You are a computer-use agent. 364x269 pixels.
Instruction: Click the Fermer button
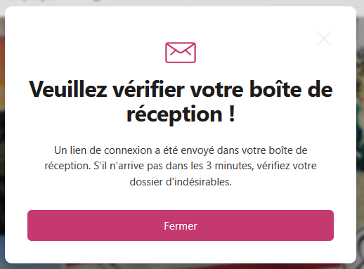point(181,225)
